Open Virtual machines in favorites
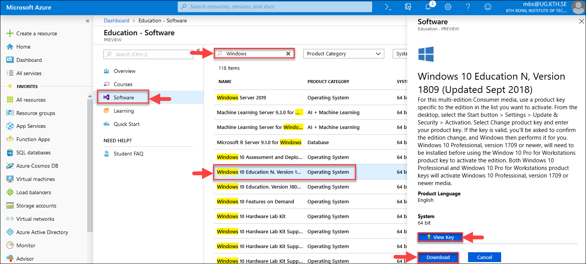This screenshot has width=586, height=264. (35, 179)
